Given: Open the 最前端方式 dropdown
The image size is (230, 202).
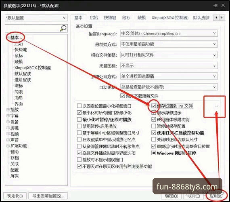Looking at the screenshot, I should click(x=169, y=44).
